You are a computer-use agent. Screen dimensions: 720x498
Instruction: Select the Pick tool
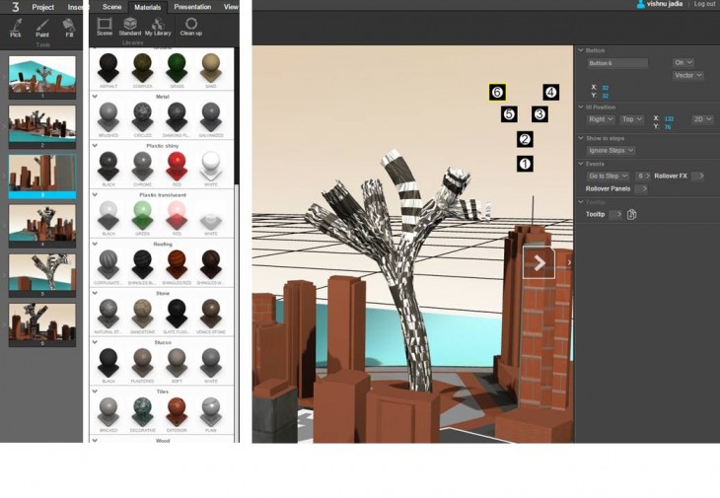coord(15,27)
